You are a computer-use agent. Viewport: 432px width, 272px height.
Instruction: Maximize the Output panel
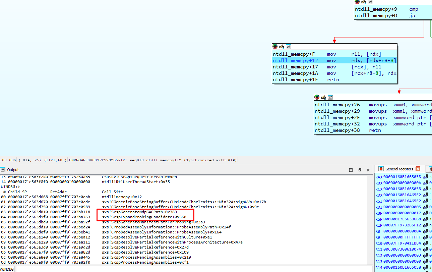pyautogui.click(x=351, y=170)
